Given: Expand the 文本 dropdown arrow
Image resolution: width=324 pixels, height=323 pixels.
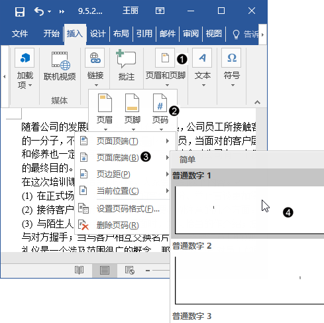Looking at the screenshot, I should coord(203,85).
